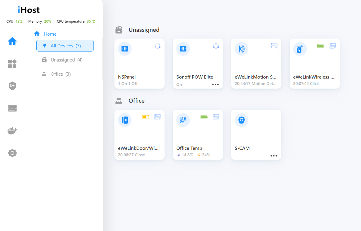Open the Sonoff POW Elite device name
The image size is (361, 231).
[195, 77]
